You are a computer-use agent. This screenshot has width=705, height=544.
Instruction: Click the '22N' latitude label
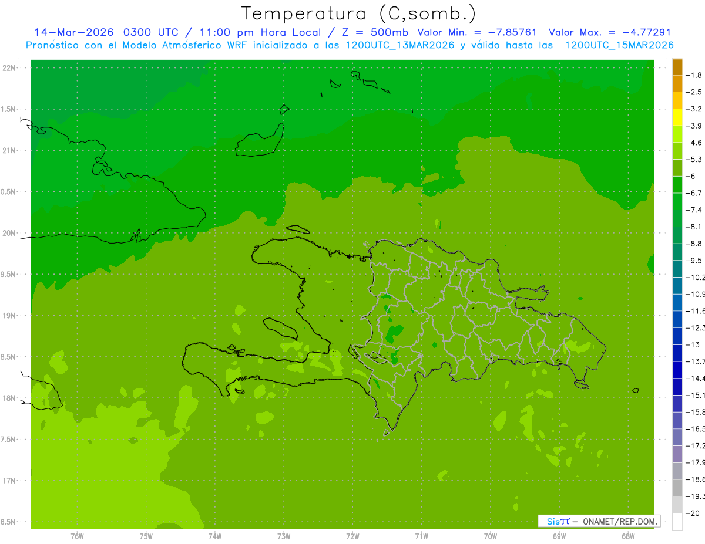10,67
